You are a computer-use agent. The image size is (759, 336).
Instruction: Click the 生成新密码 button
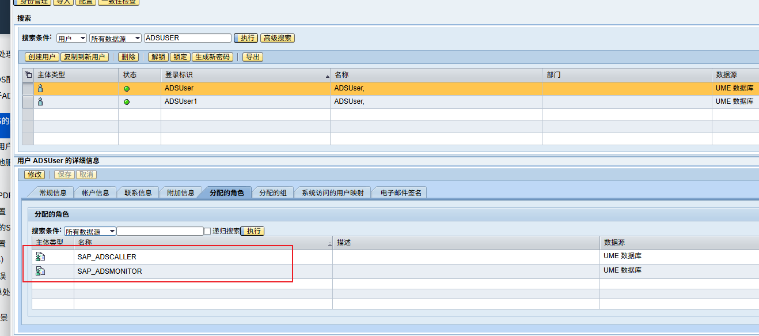click(x=212, y=57)
